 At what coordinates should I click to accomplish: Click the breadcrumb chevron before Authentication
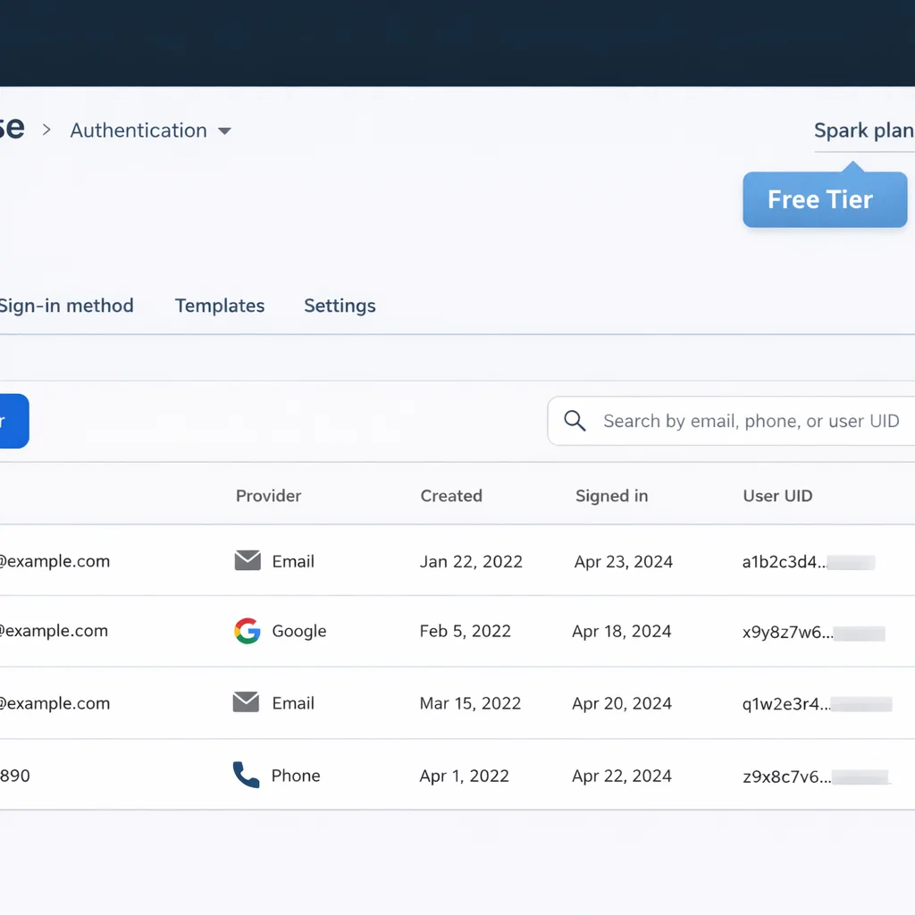pos(47,130)
